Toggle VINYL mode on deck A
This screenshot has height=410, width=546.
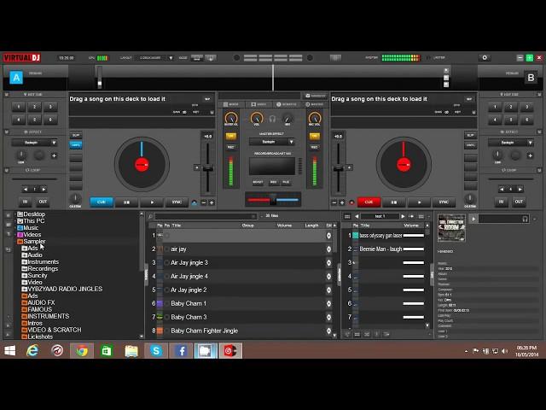tap(76, 145)
